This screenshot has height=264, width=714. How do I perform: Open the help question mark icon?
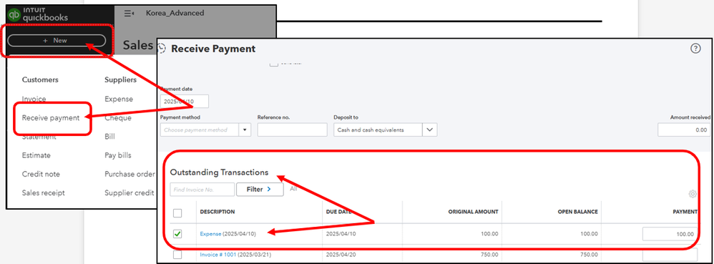[x=695, y=49]
